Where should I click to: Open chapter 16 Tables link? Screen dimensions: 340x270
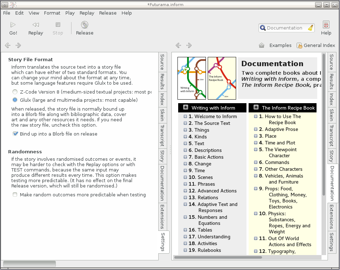coord(204,230)
